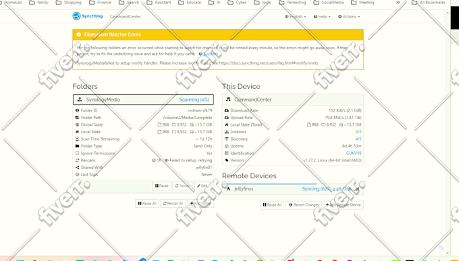Image resolution: width=459 pixels, height=261 pixels.
Task: Click the Rescan button for SynologyMedia
Action: click(x=182, y=186)
